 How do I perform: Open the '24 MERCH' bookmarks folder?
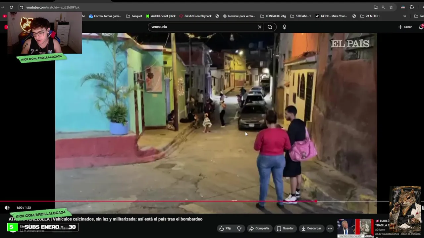point(370,16)
